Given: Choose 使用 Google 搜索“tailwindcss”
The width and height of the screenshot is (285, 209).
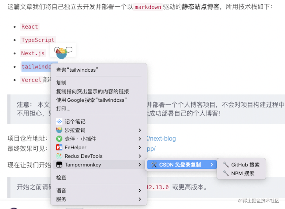Looking at the screenshot, I should [x=99, y=100].
